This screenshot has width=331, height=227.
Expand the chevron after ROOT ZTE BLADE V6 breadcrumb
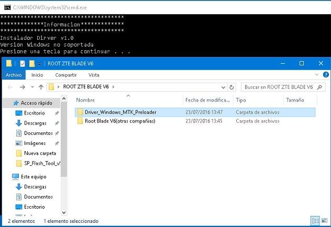coord(113,87)
